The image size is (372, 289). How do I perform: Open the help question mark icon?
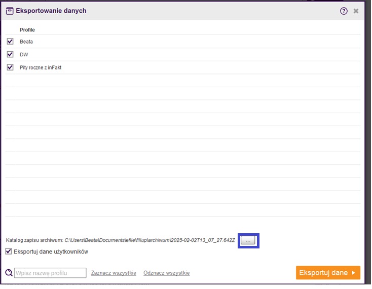(344, 11)
